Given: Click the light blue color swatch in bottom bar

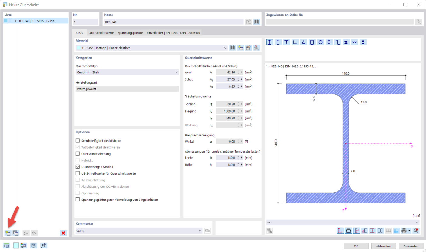Looking at the screenshot, I should (16, 246).
